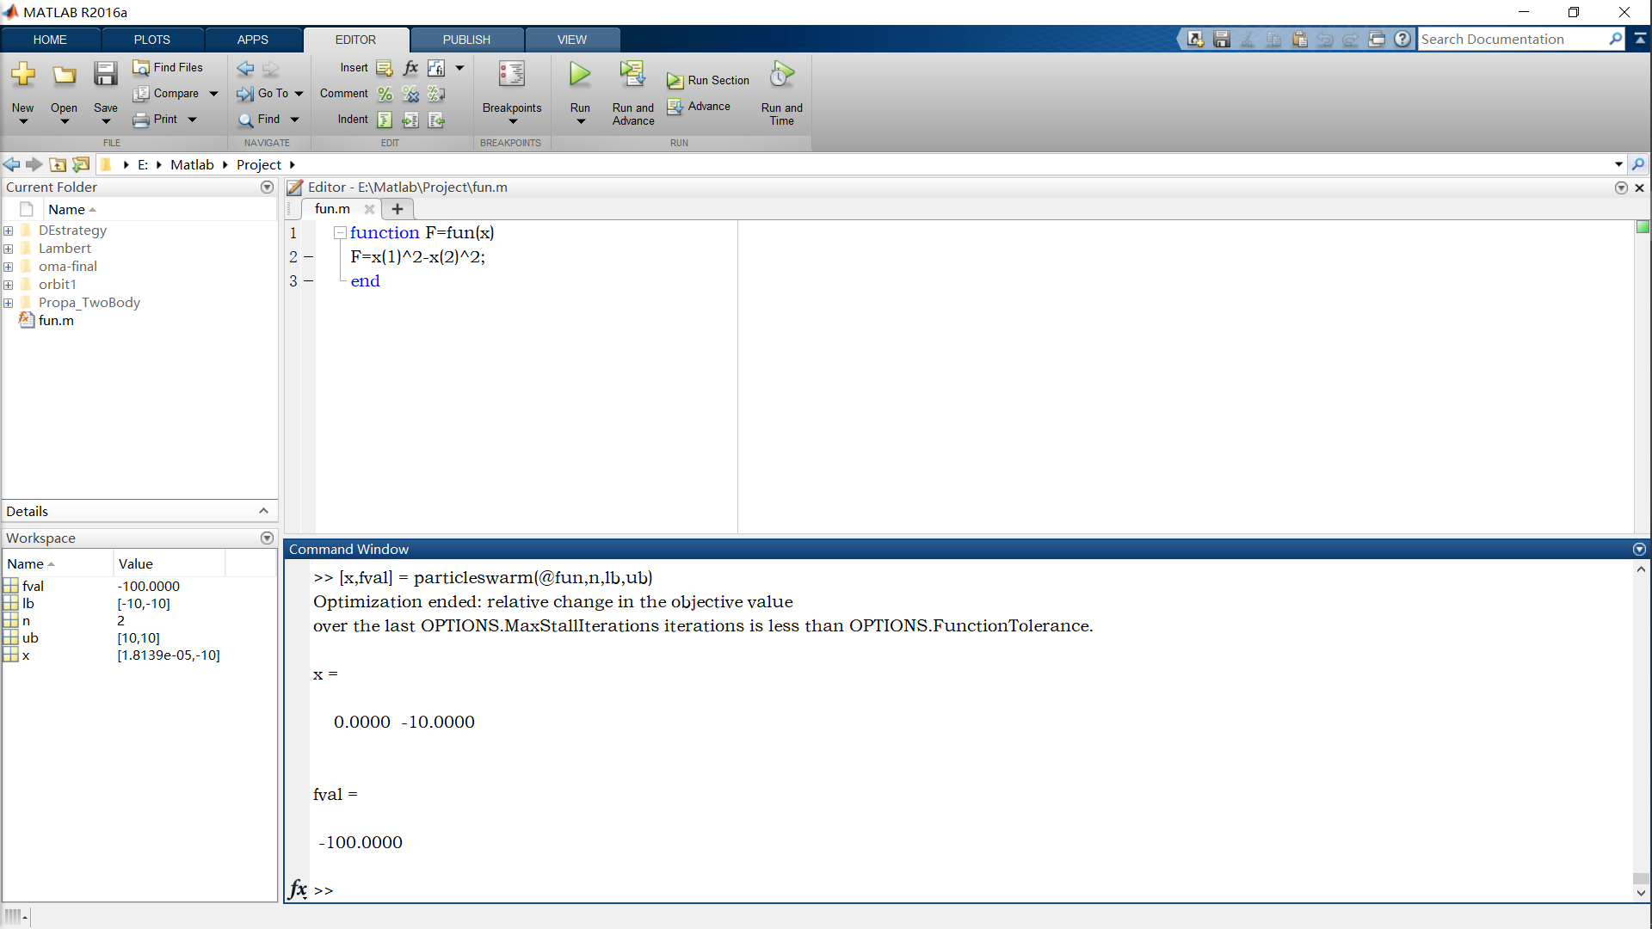
Task: Click the Save file icon
Action: click(x=105, y=76)
